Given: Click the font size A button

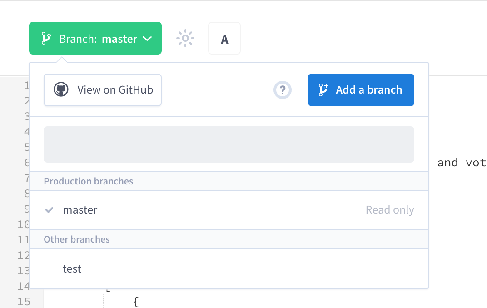Looking at the screenshot, I should coord(224,38).
